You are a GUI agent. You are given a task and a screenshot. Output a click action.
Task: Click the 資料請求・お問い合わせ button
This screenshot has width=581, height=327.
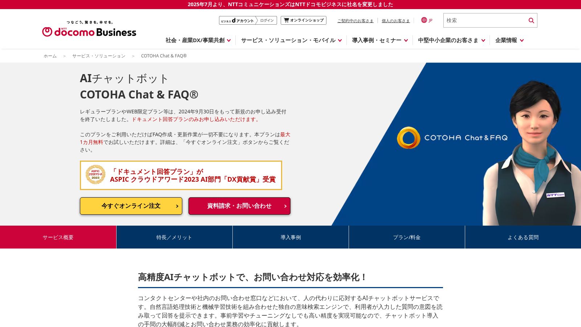pos(239,206)
